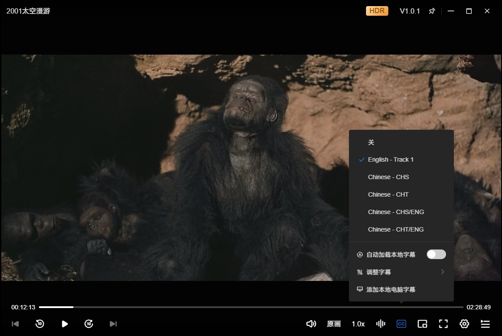Select Chinese - CHS subtitle

(401, 177)
